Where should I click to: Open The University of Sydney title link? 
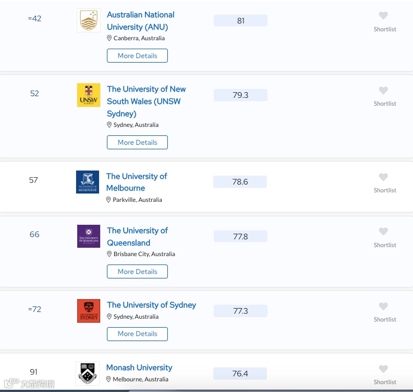[x=152, y=305]
